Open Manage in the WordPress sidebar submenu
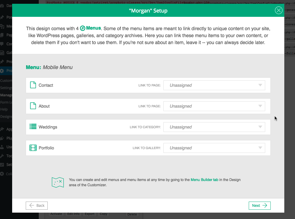 (x=6, y=95)
